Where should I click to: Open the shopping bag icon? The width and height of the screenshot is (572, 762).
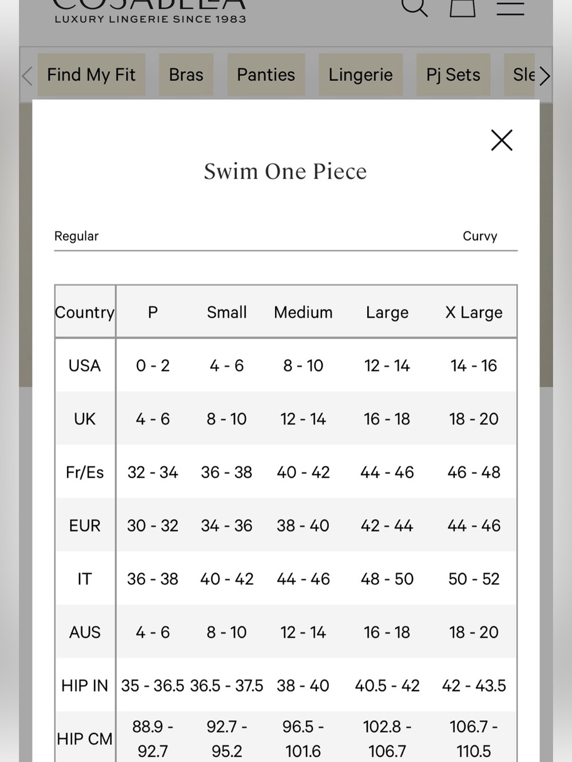pyautogui.click(x=462, y=7)
